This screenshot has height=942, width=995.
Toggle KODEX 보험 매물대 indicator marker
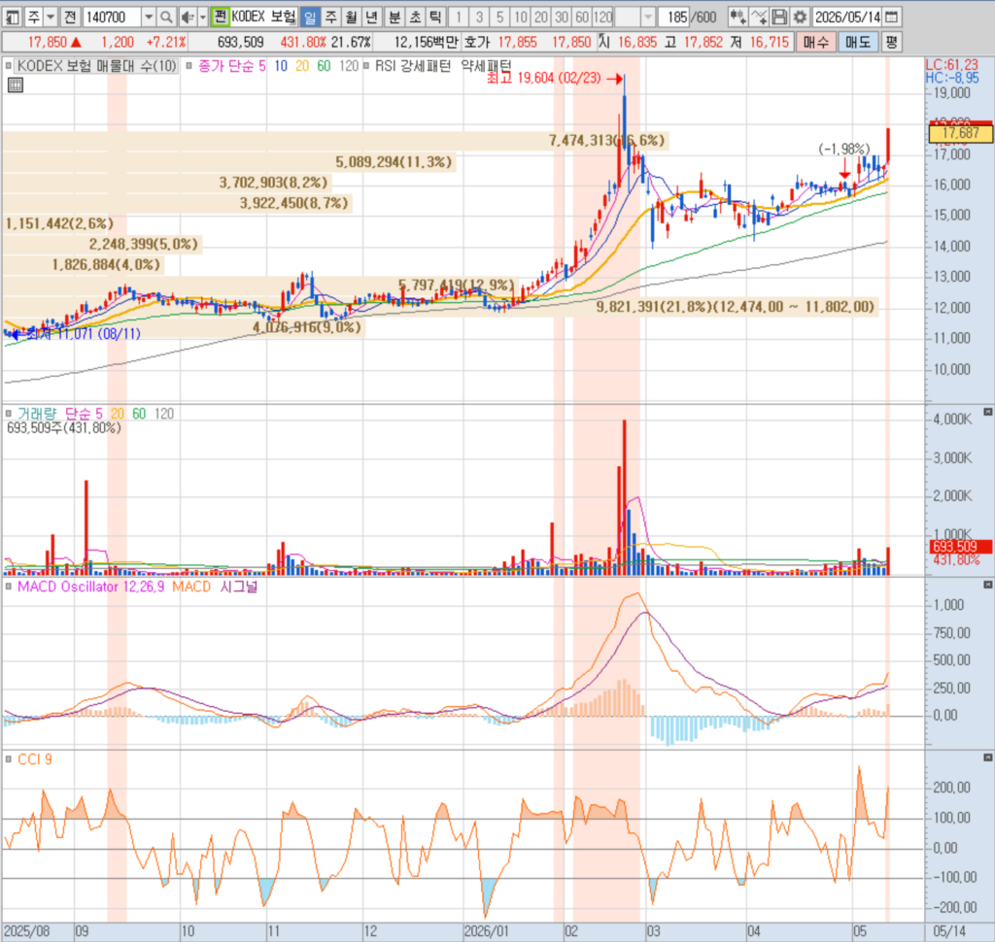click(x=8, y=65)
